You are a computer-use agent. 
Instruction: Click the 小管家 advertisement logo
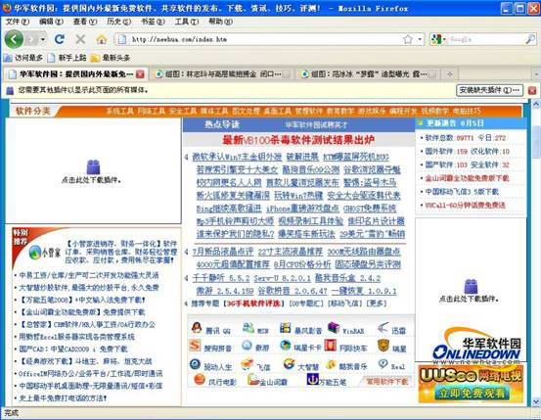[x=45, y=253]
